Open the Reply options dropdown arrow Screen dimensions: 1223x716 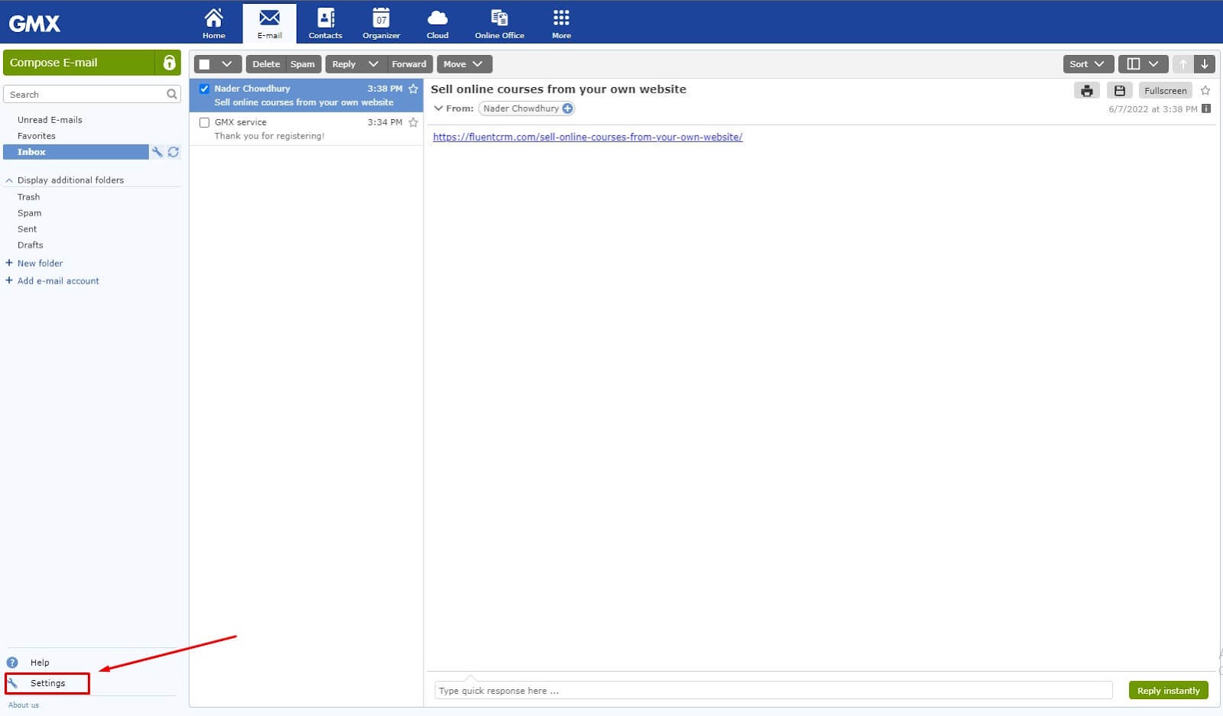point(373,64)
